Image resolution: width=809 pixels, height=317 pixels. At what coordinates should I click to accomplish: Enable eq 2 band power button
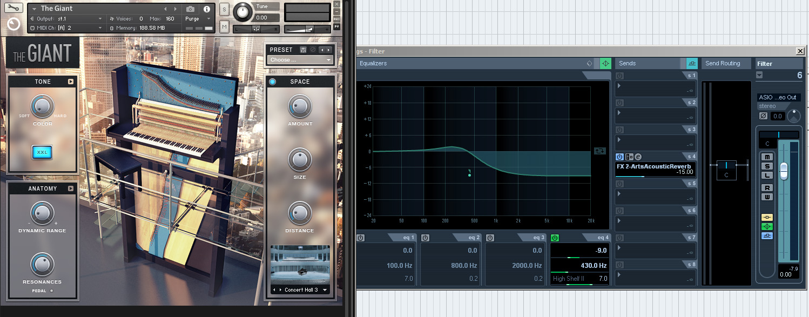click(425, 238)
